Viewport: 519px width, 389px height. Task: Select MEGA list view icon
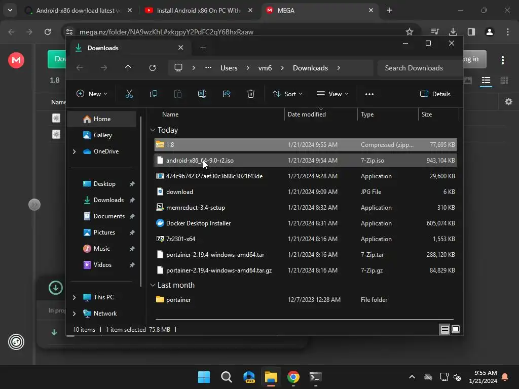click(x=486, y=81)
